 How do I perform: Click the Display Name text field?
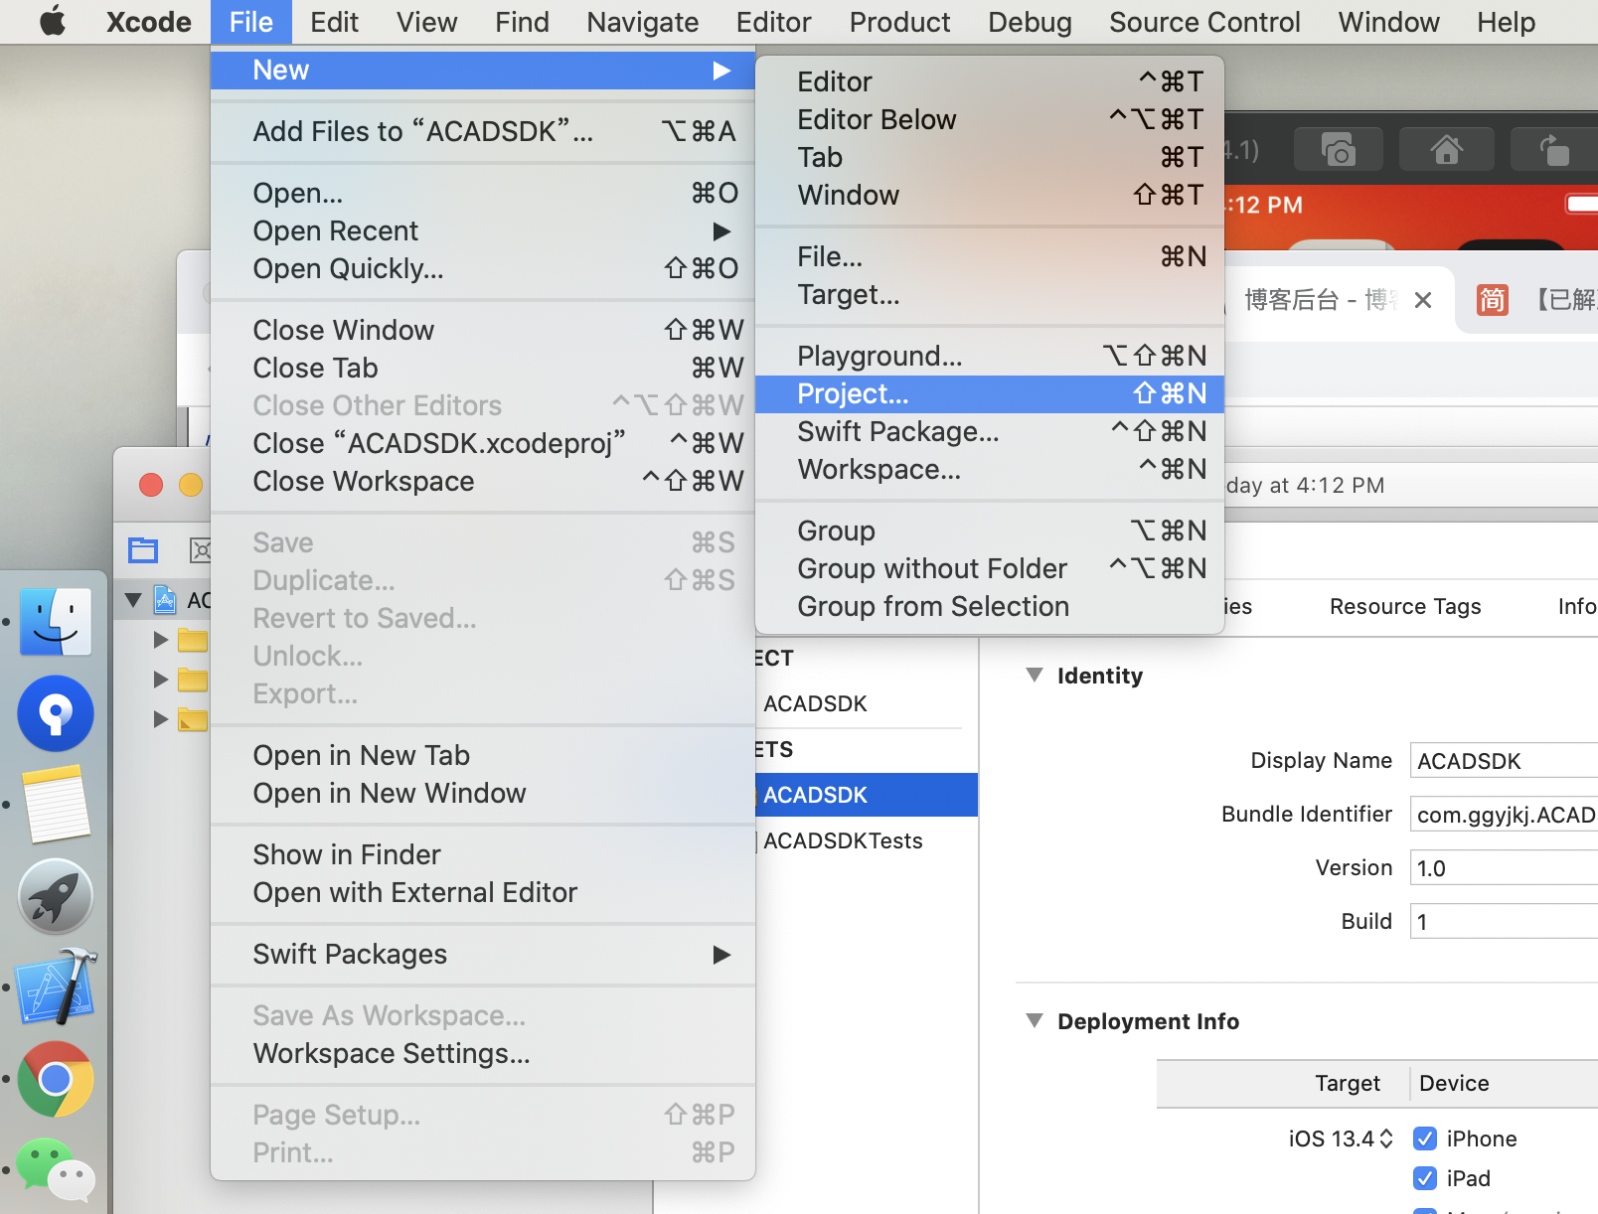pyautogui.click(x=1503, y=761)
